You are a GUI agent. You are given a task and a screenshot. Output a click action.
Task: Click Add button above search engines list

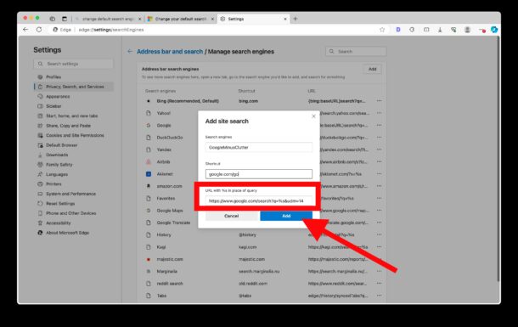pyautogui.click(x=372, y=69)
